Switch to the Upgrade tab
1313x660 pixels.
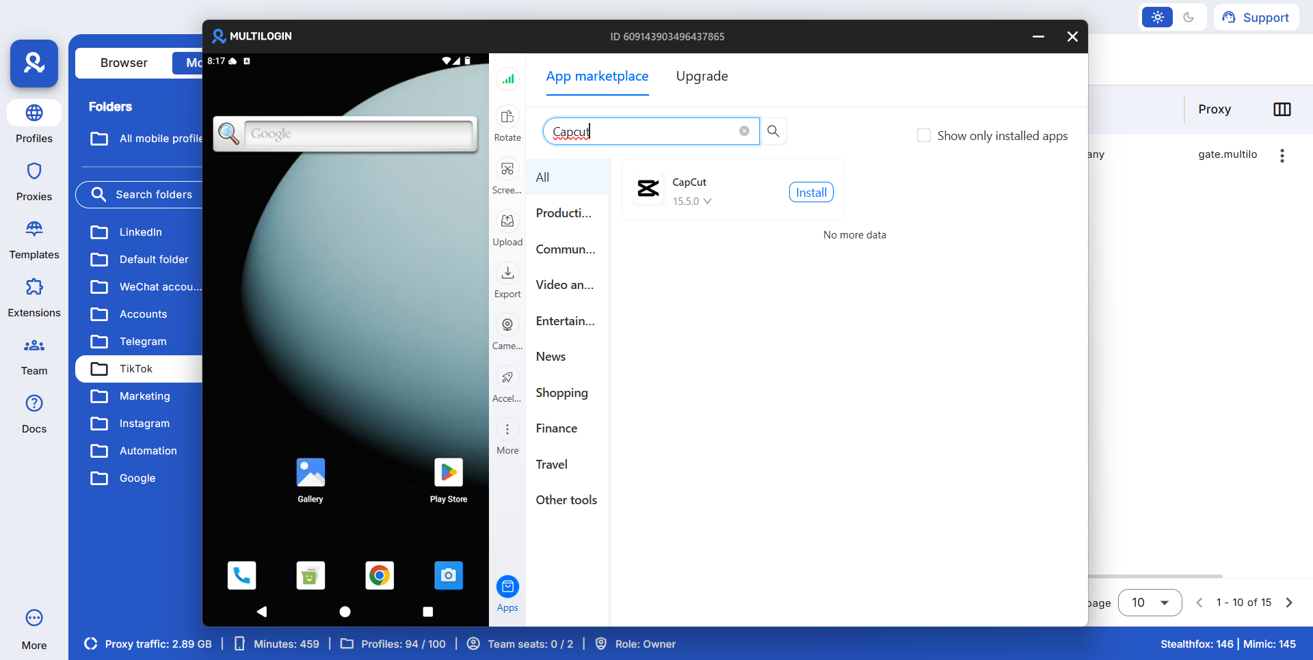tap(702, 77)
